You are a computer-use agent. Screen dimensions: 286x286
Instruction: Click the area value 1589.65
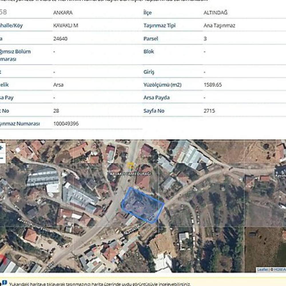pos(213,85)
